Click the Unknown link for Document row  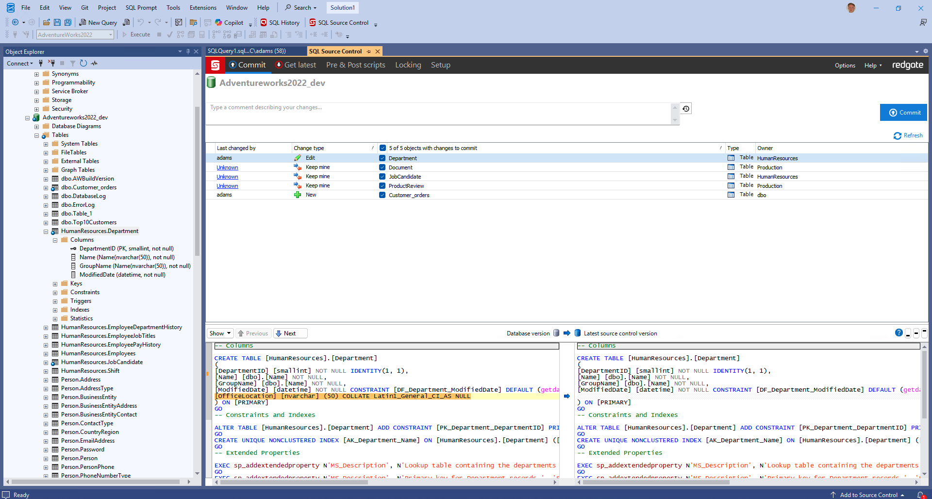[227, 167]
